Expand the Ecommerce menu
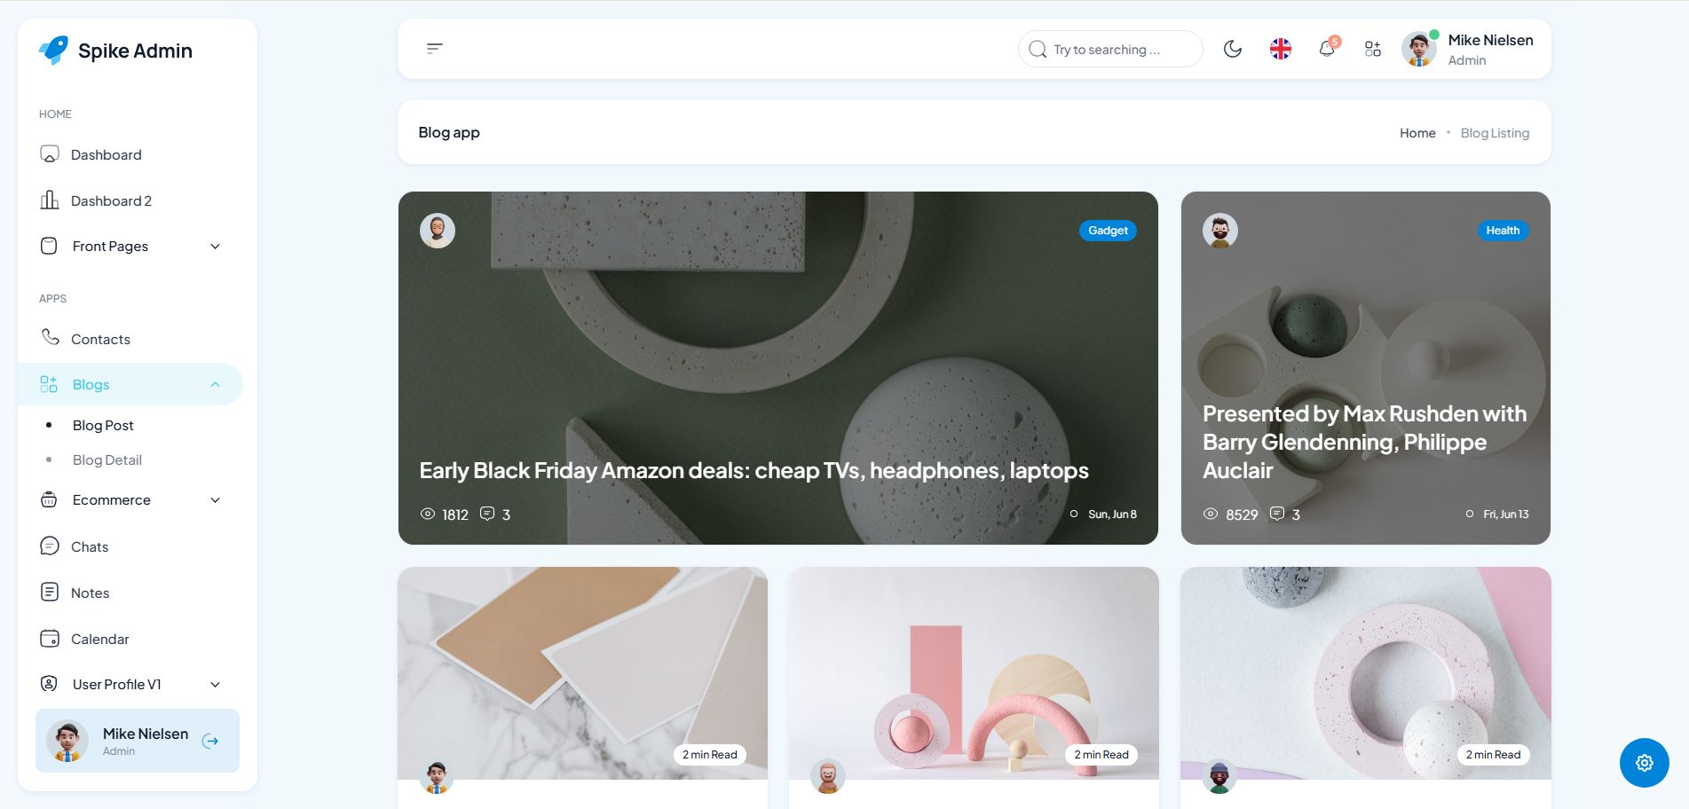This screenshot has width=1689, height=809. 130,500
